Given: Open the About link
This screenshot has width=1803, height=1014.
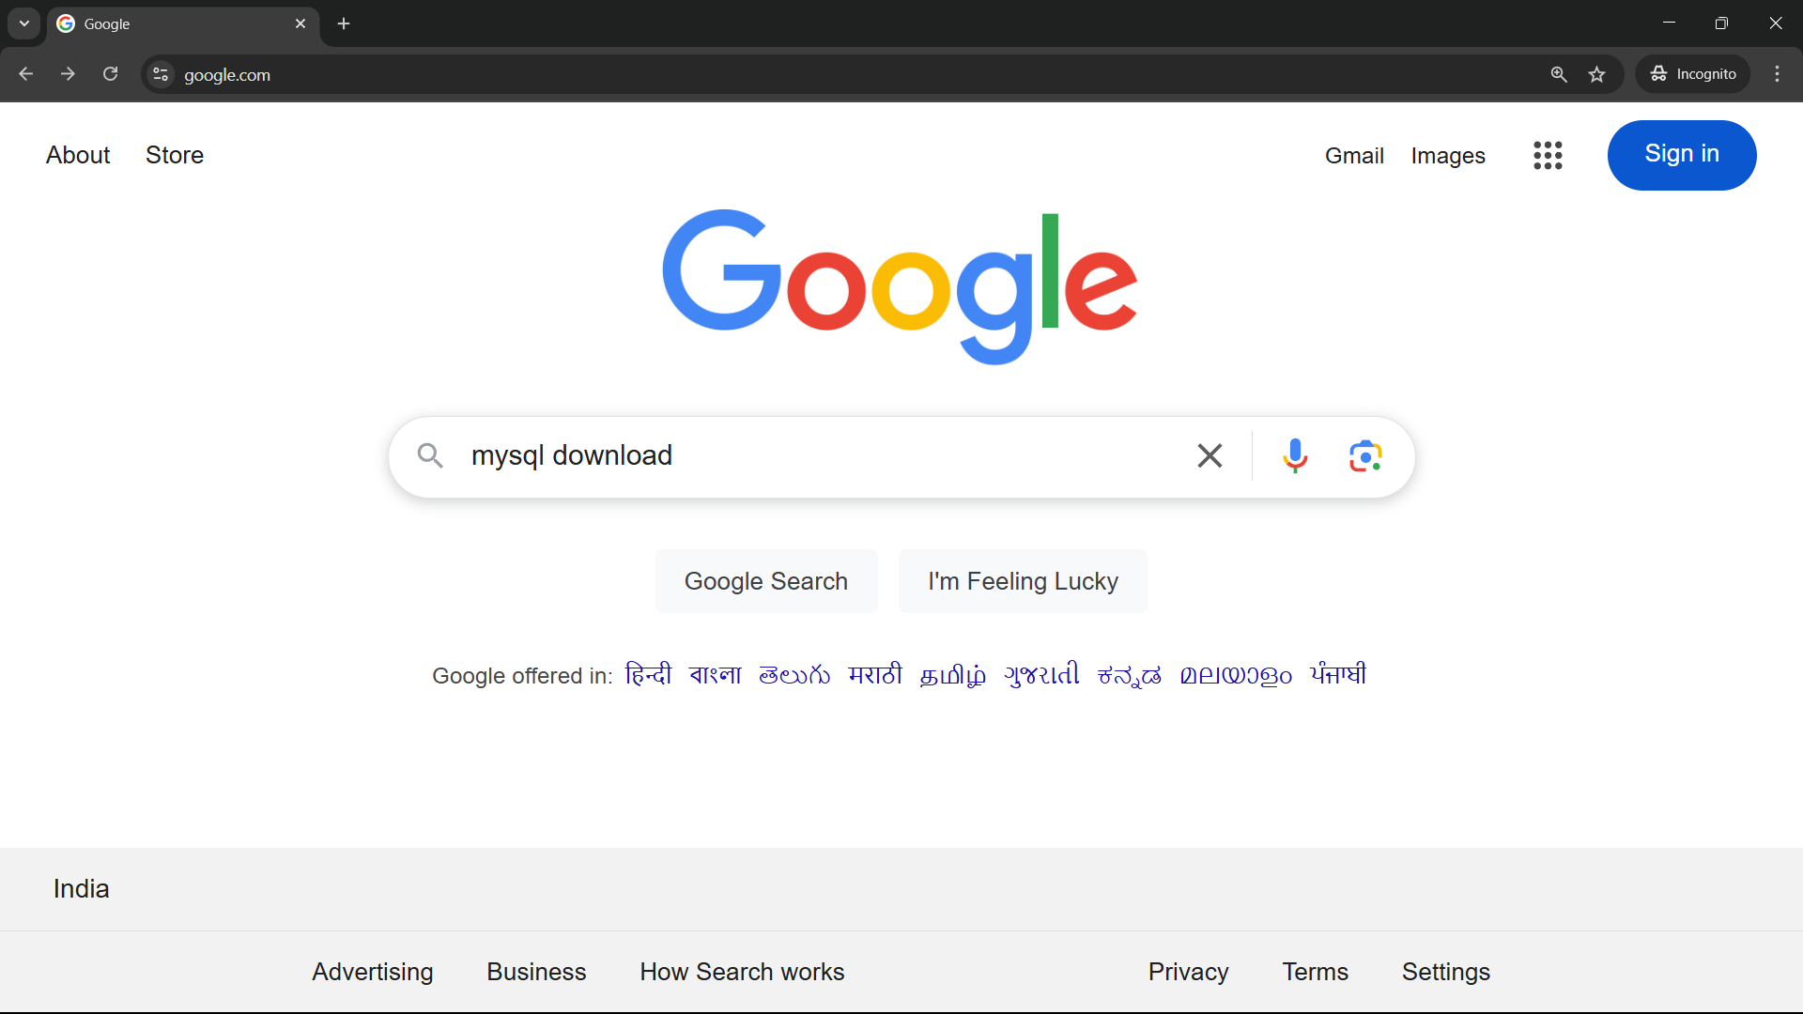Looking at the screenshot, I should 78,155.
